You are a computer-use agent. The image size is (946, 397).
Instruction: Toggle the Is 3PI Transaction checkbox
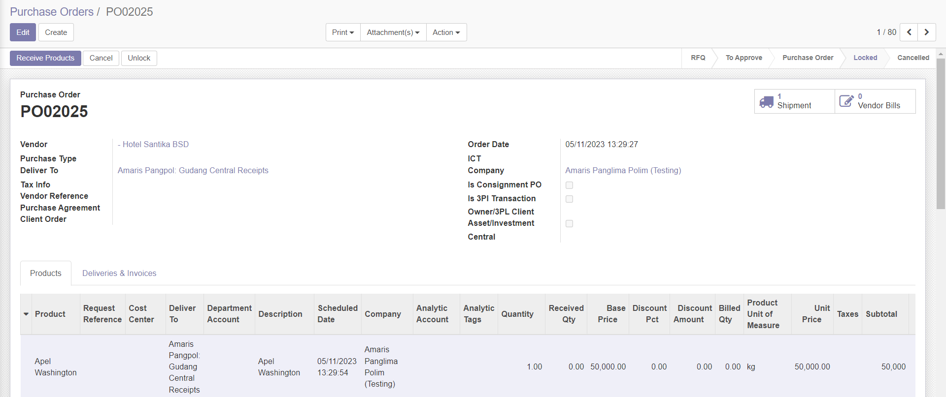(x=569, y=199)
